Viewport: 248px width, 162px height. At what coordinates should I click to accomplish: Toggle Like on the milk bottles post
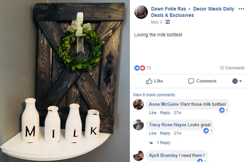[154, 81]
